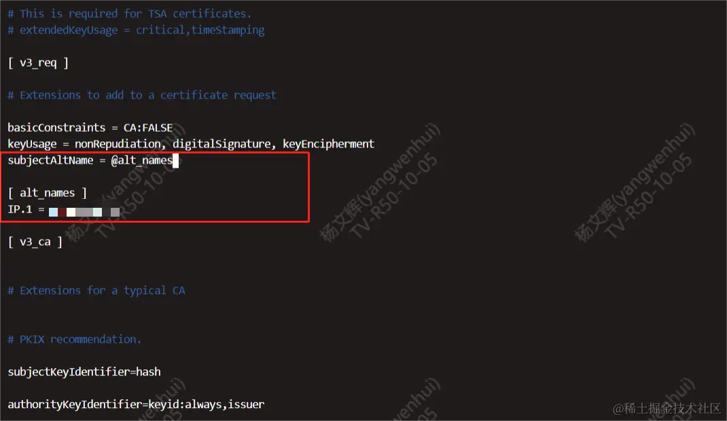Click the "[ v3_req ]" section header
The width and height of the screenshot is (727, 421).
pyautogui.click(x=38, y=63)
